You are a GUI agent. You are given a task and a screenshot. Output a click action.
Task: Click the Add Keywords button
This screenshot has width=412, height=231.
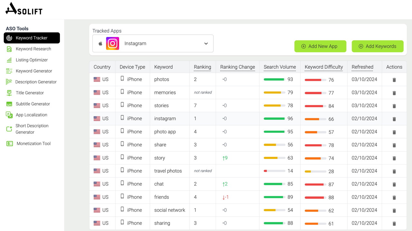[x=378, y=46]
